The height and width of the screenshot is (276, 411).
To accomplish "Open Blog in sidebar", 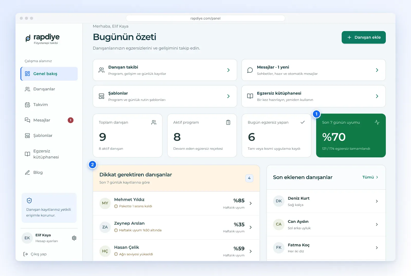I will point(49,173).
